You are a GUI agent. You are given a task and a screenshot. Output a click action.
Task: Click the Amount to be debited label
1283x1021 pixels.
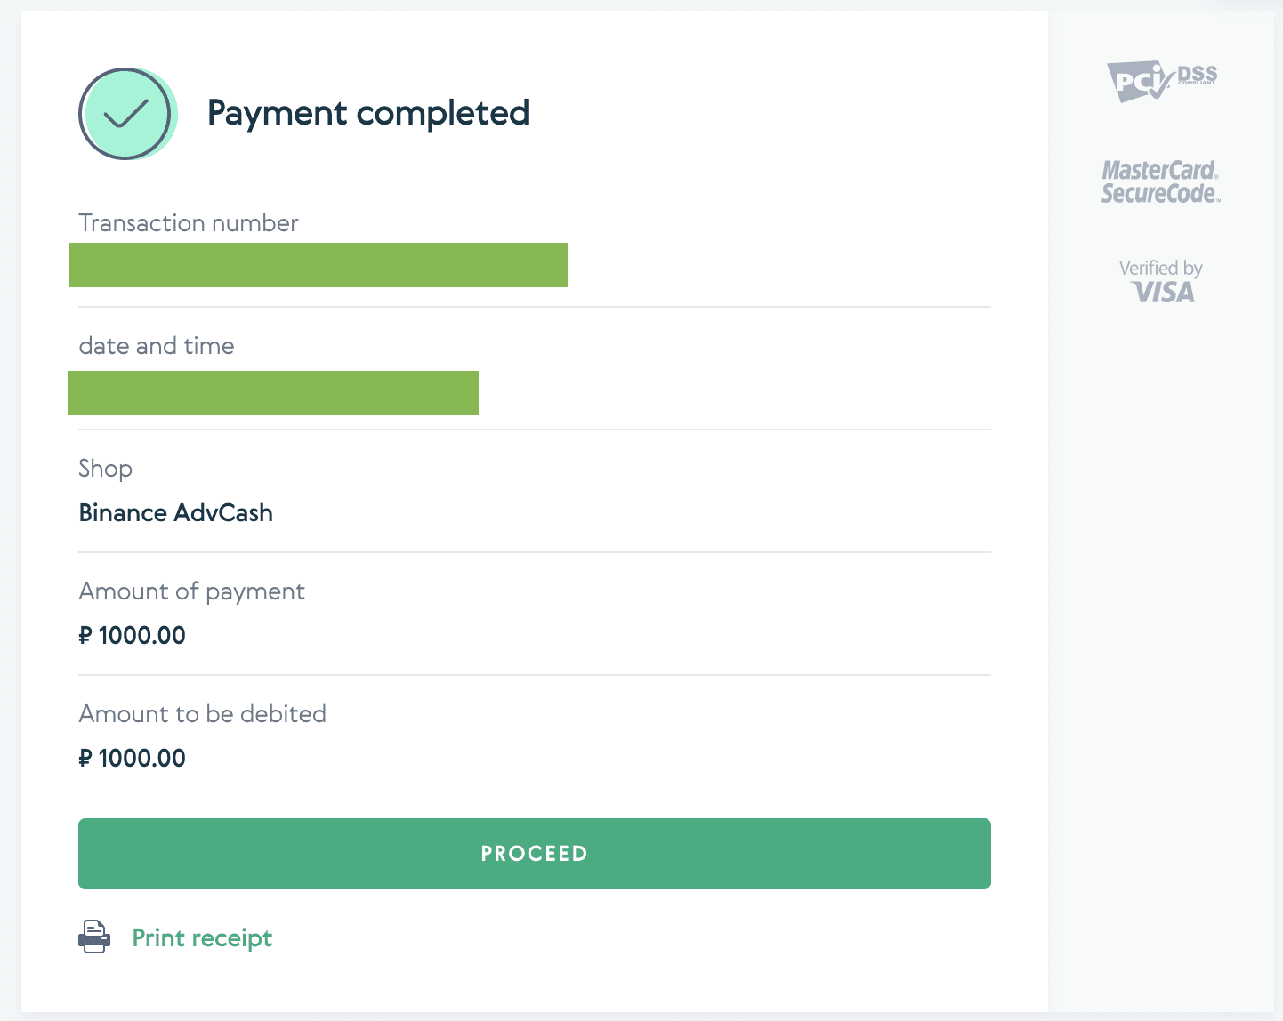click(x=203, y=714)
